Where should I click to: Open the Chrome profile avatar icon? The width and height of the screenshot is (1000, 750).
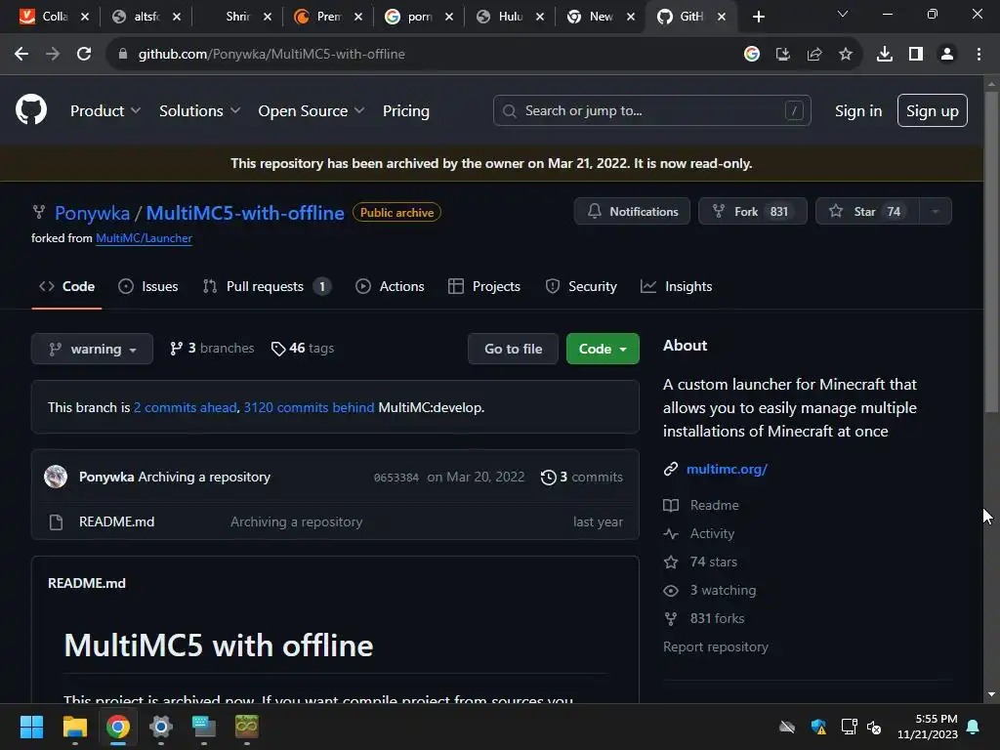(947, 55)
